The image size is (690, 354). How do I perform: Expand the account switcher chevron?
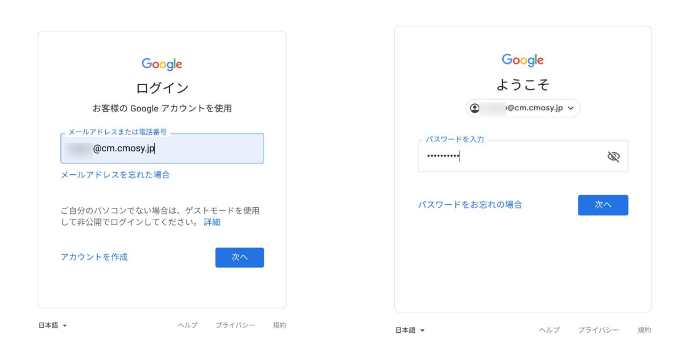(x=572, y=108)
